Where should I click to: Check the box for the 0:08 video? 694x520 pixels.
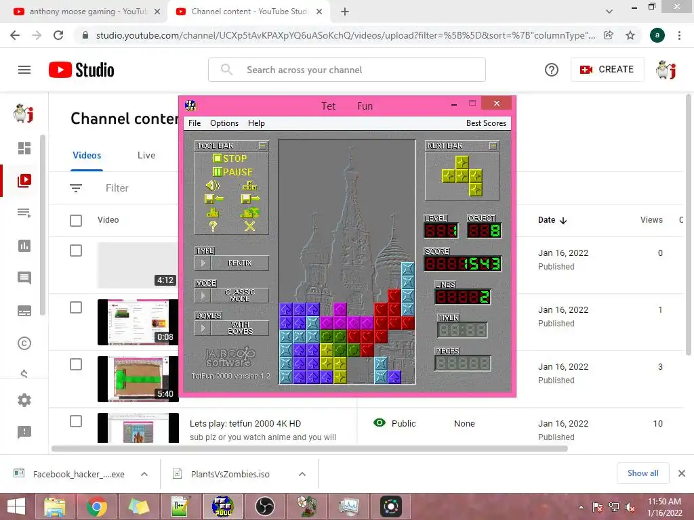pyautogui.click(x=76, y=308)
